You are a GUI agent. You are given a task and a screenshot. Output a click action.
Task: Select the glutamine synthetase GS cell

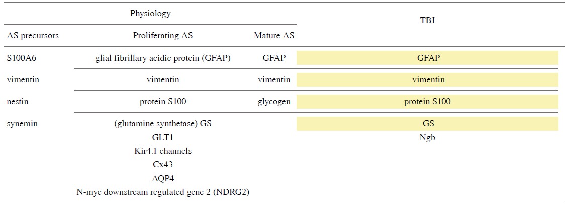[x=162, y=123]
